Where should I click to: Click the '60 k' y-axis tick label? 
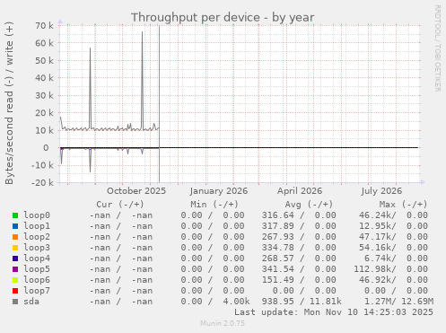pos(45,43)
